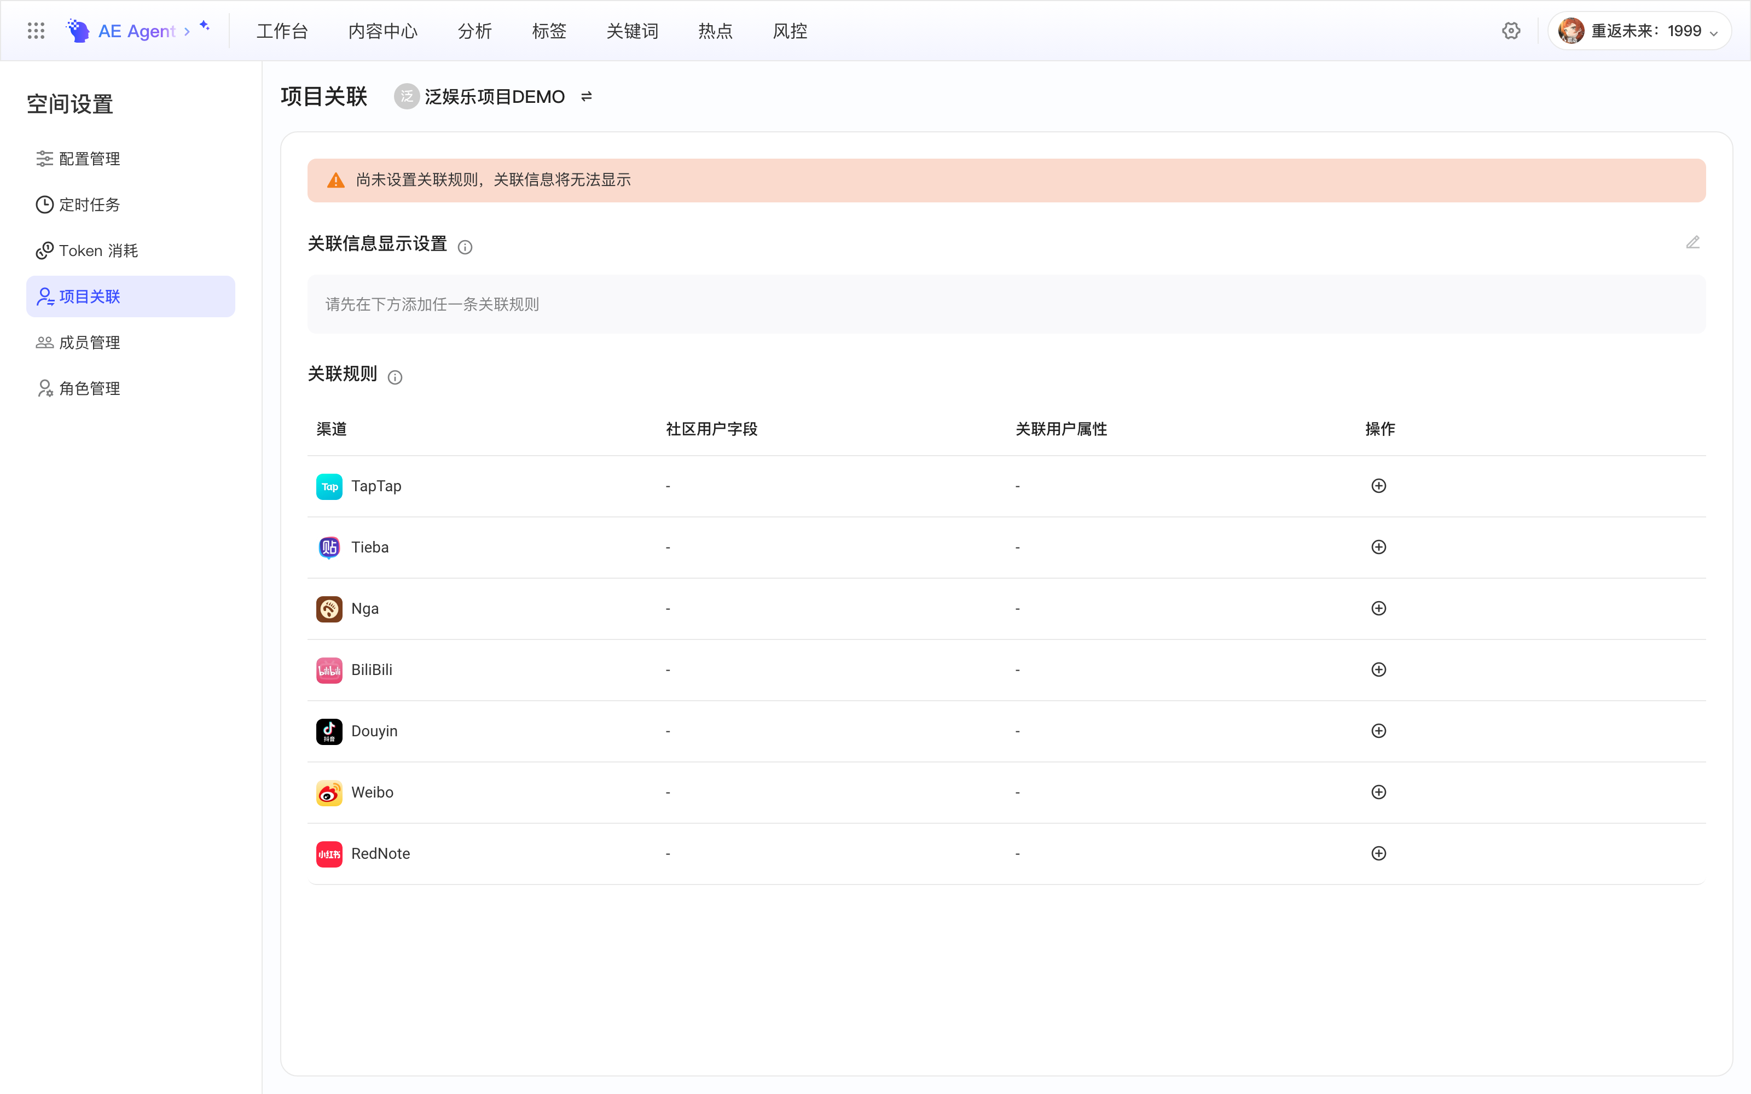Open settings gear in top bar

tap(1511, 31)
